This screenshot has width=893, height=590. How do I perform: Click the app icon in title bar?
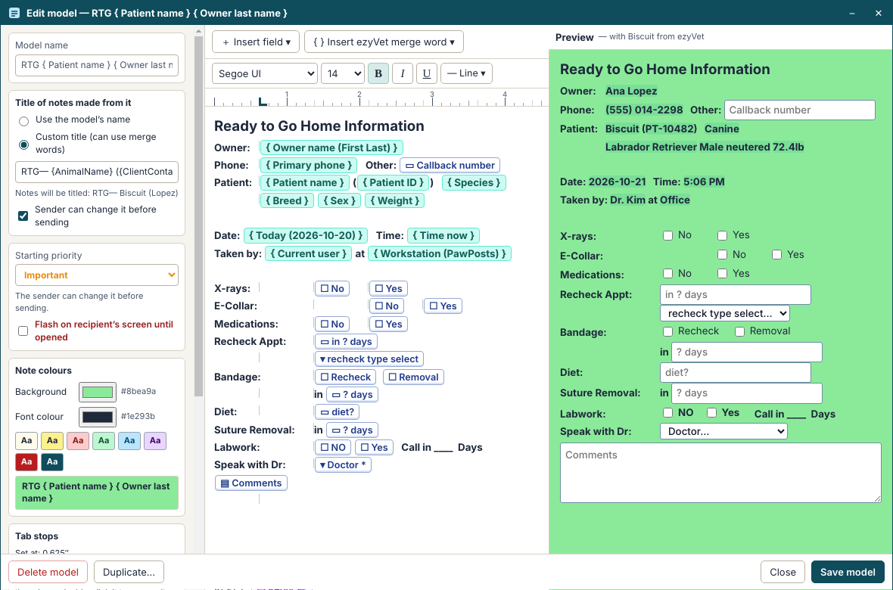[14, 13]
